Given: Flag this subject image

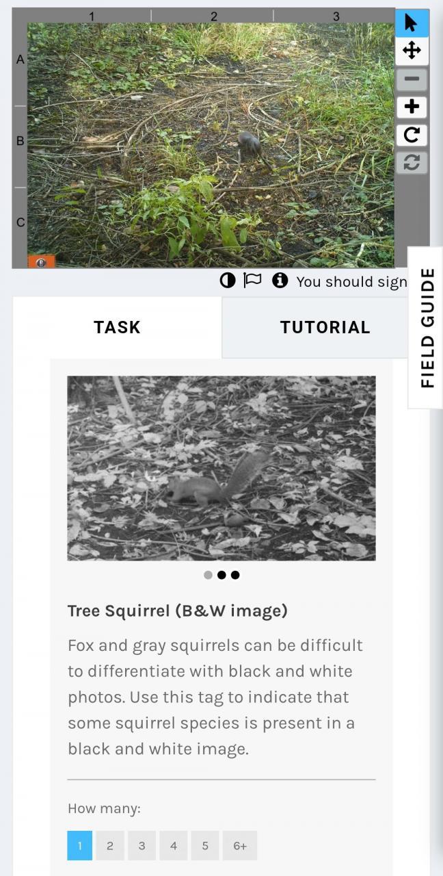Looking at the screenshot, I should pyautogui.click(x=253, y=281).
